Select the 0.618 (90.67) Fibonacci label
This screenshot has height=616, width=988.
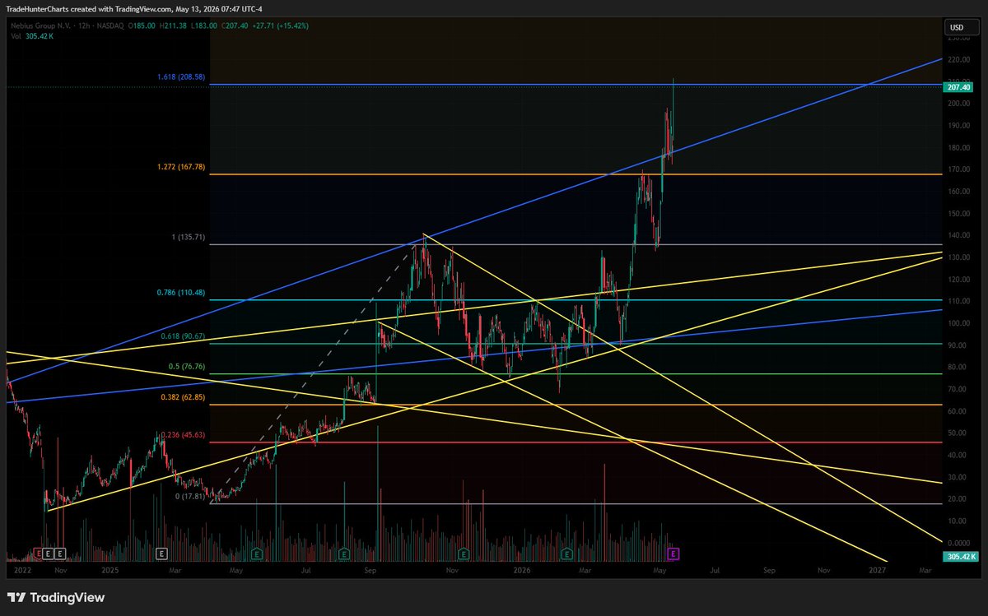coord(183,336)
